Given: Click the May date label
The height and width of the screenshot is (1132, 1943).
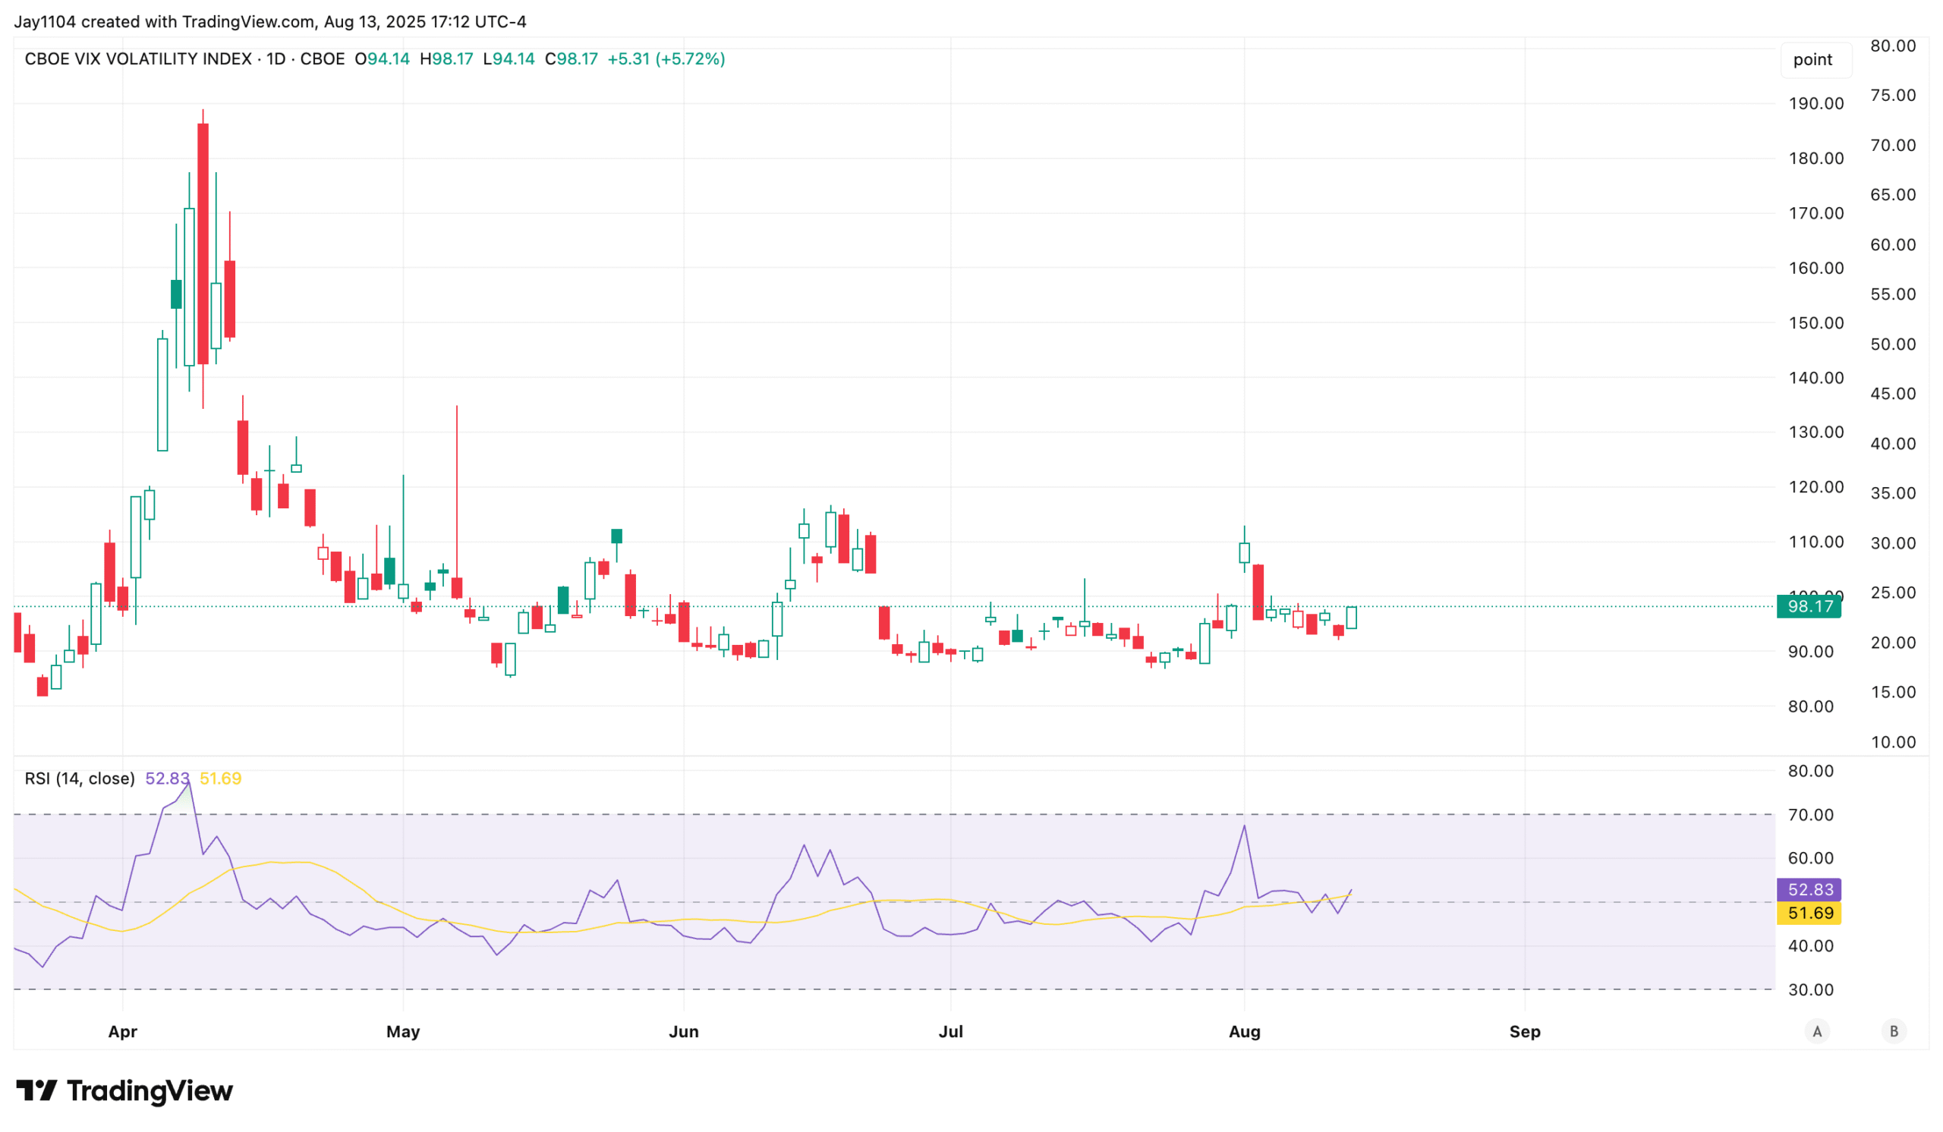Looking at the screenshot, I should (403, 1032).
